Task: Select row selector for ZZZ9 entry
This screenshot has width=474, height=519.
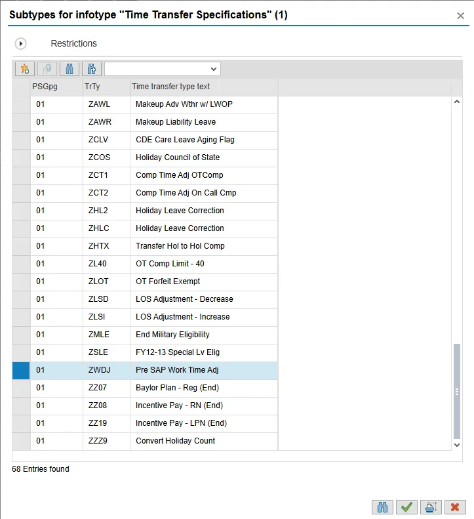Action: [21, 441]
